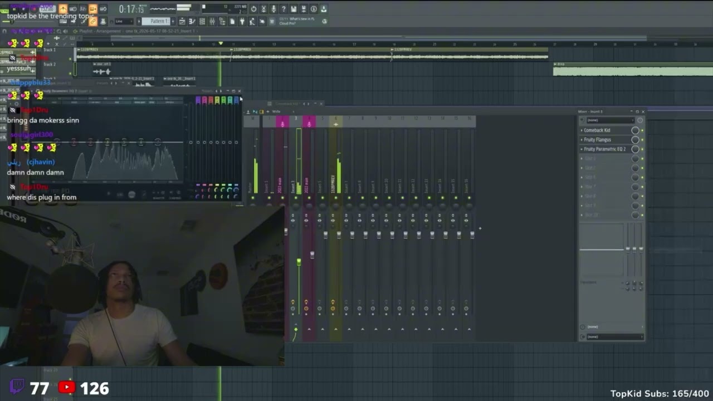Click the new file page icon in the toolbar

pos(232,21)
